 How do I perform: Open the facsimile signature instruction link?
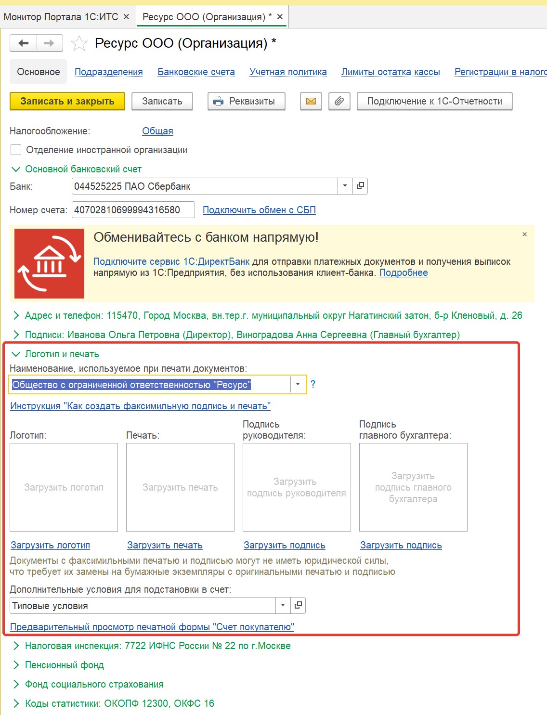(x=140, y=406)
